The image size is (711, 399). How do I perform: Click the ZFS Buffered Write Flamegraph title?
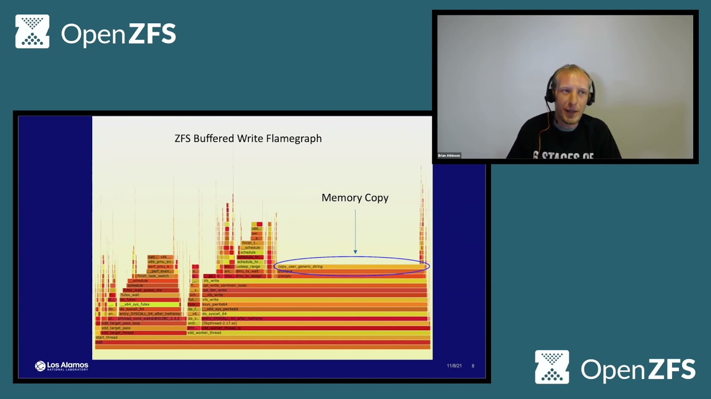pos(248,139)
